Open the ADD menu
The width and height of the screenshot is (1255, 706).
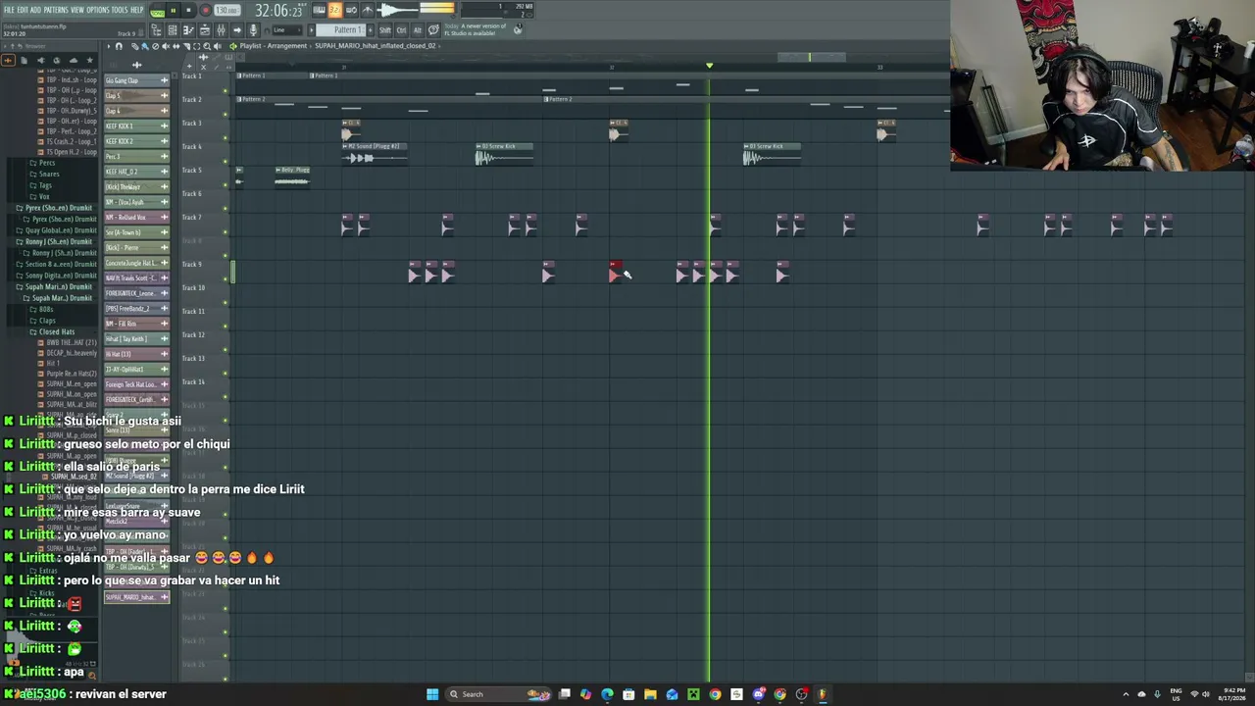pyautogui.click(x=35, y=10)
